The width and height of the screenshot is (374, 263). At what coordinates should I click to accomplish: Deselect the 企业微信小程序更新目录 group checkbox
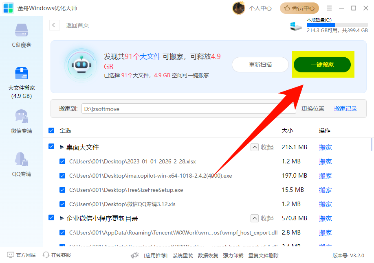[x=51, y=218]
